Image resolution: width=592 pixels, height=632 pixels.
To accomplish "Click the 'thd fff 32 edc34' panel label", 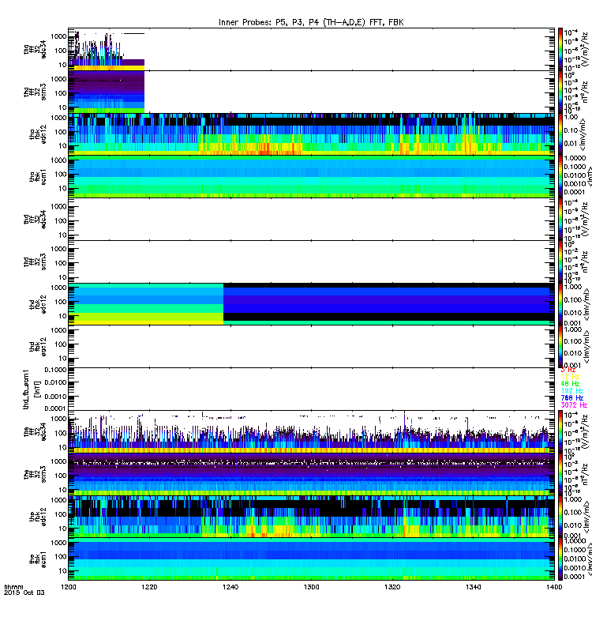I will click(x=35, y=220).
